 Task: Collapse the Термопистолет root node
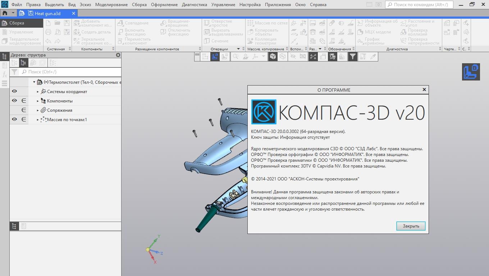tap(34, 82)
